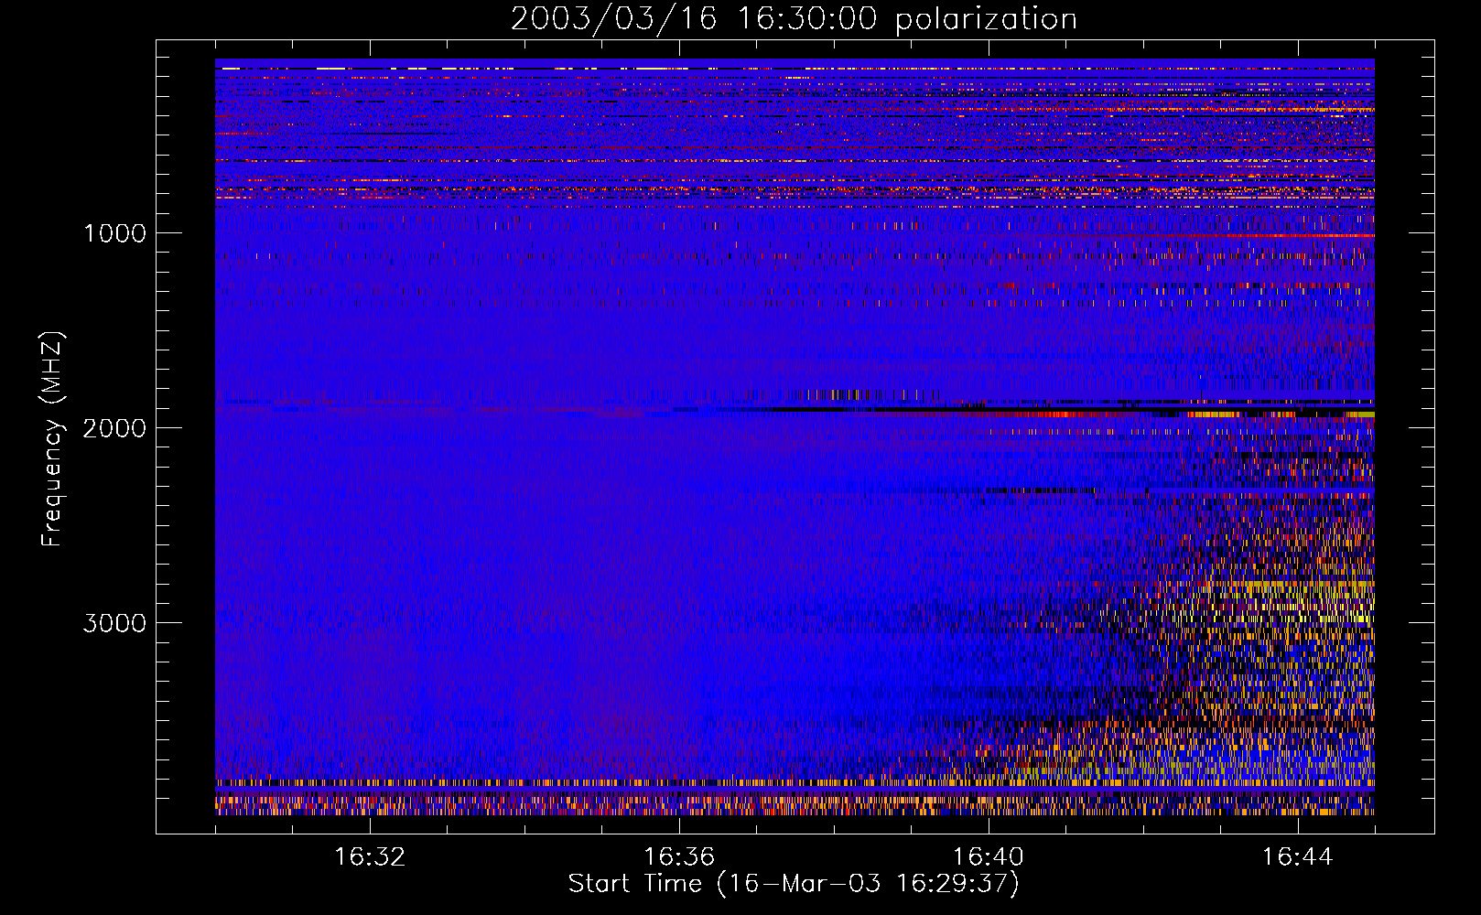Click the "Frequency (MHZ)" axis label
The image size is (1481, 915).
point(51,439)
